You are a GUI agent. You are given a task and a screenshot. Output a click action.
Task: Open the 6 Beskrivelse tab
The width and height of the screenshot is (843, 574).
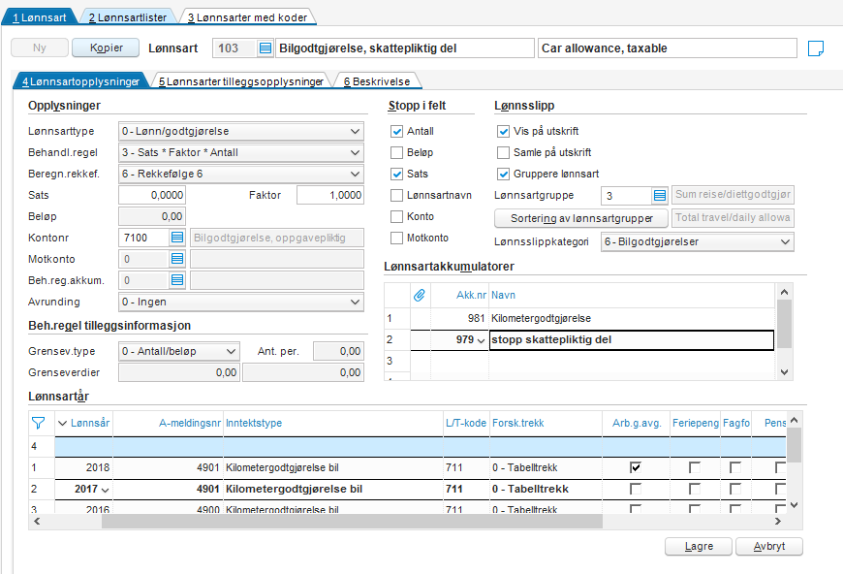[377, 81]
